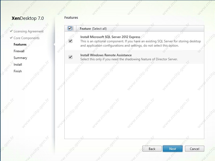Click the SQL Server optional component description

pyautogui.click(x=140, y=43)
